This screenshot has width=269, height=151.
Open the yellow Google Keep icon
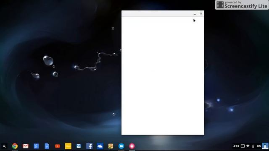click(x=68, y=146)
